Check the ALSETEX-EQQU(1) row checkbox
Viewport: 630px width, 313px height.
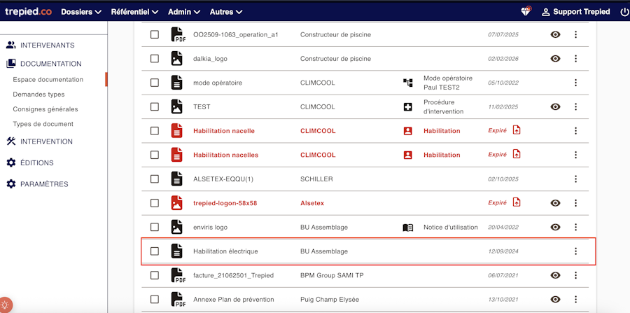pos(155,179)
